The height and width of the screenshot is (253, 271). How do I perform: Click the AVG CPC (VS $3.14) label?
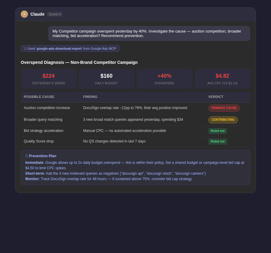coord(223,83)
